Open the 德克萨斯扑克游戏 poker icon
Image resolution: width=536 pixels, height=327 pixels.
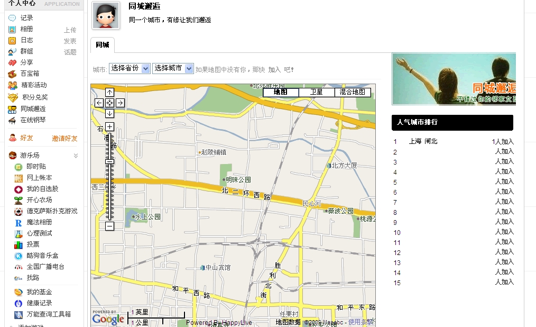coord(18,212)
